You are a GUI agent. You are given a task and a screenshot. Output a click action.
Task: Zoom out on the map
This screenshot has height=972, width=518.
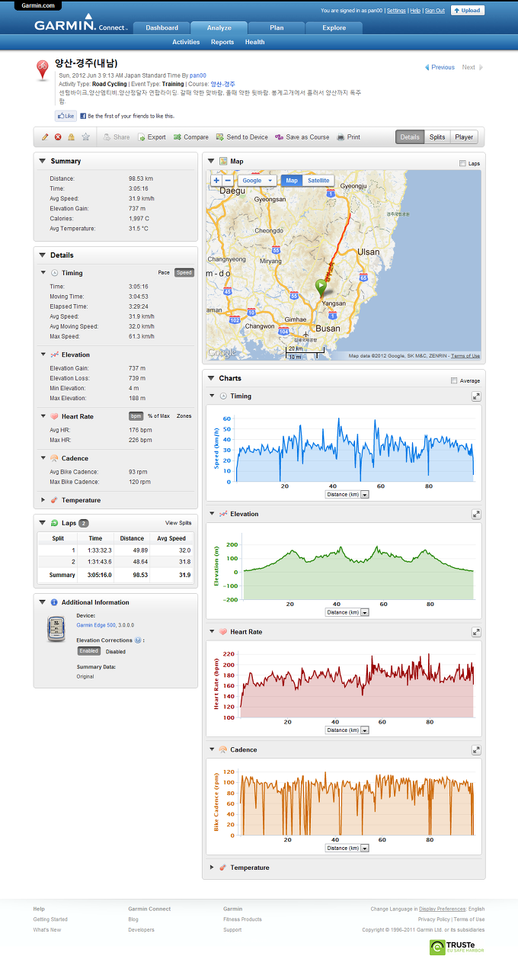pyautogui.click(x=228, y=181)
